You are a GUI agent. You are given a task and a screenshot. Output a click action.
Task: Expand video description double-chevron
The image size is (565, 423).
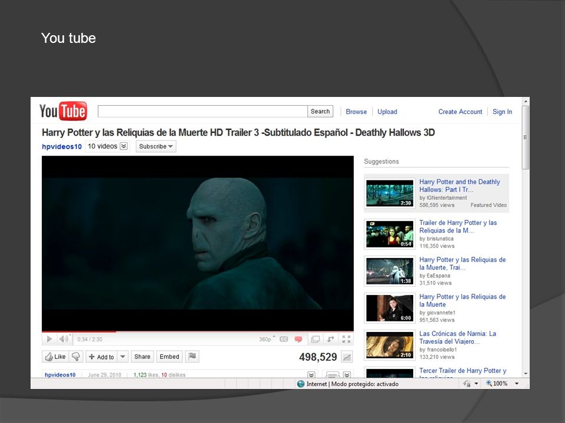tap(311, 374)
